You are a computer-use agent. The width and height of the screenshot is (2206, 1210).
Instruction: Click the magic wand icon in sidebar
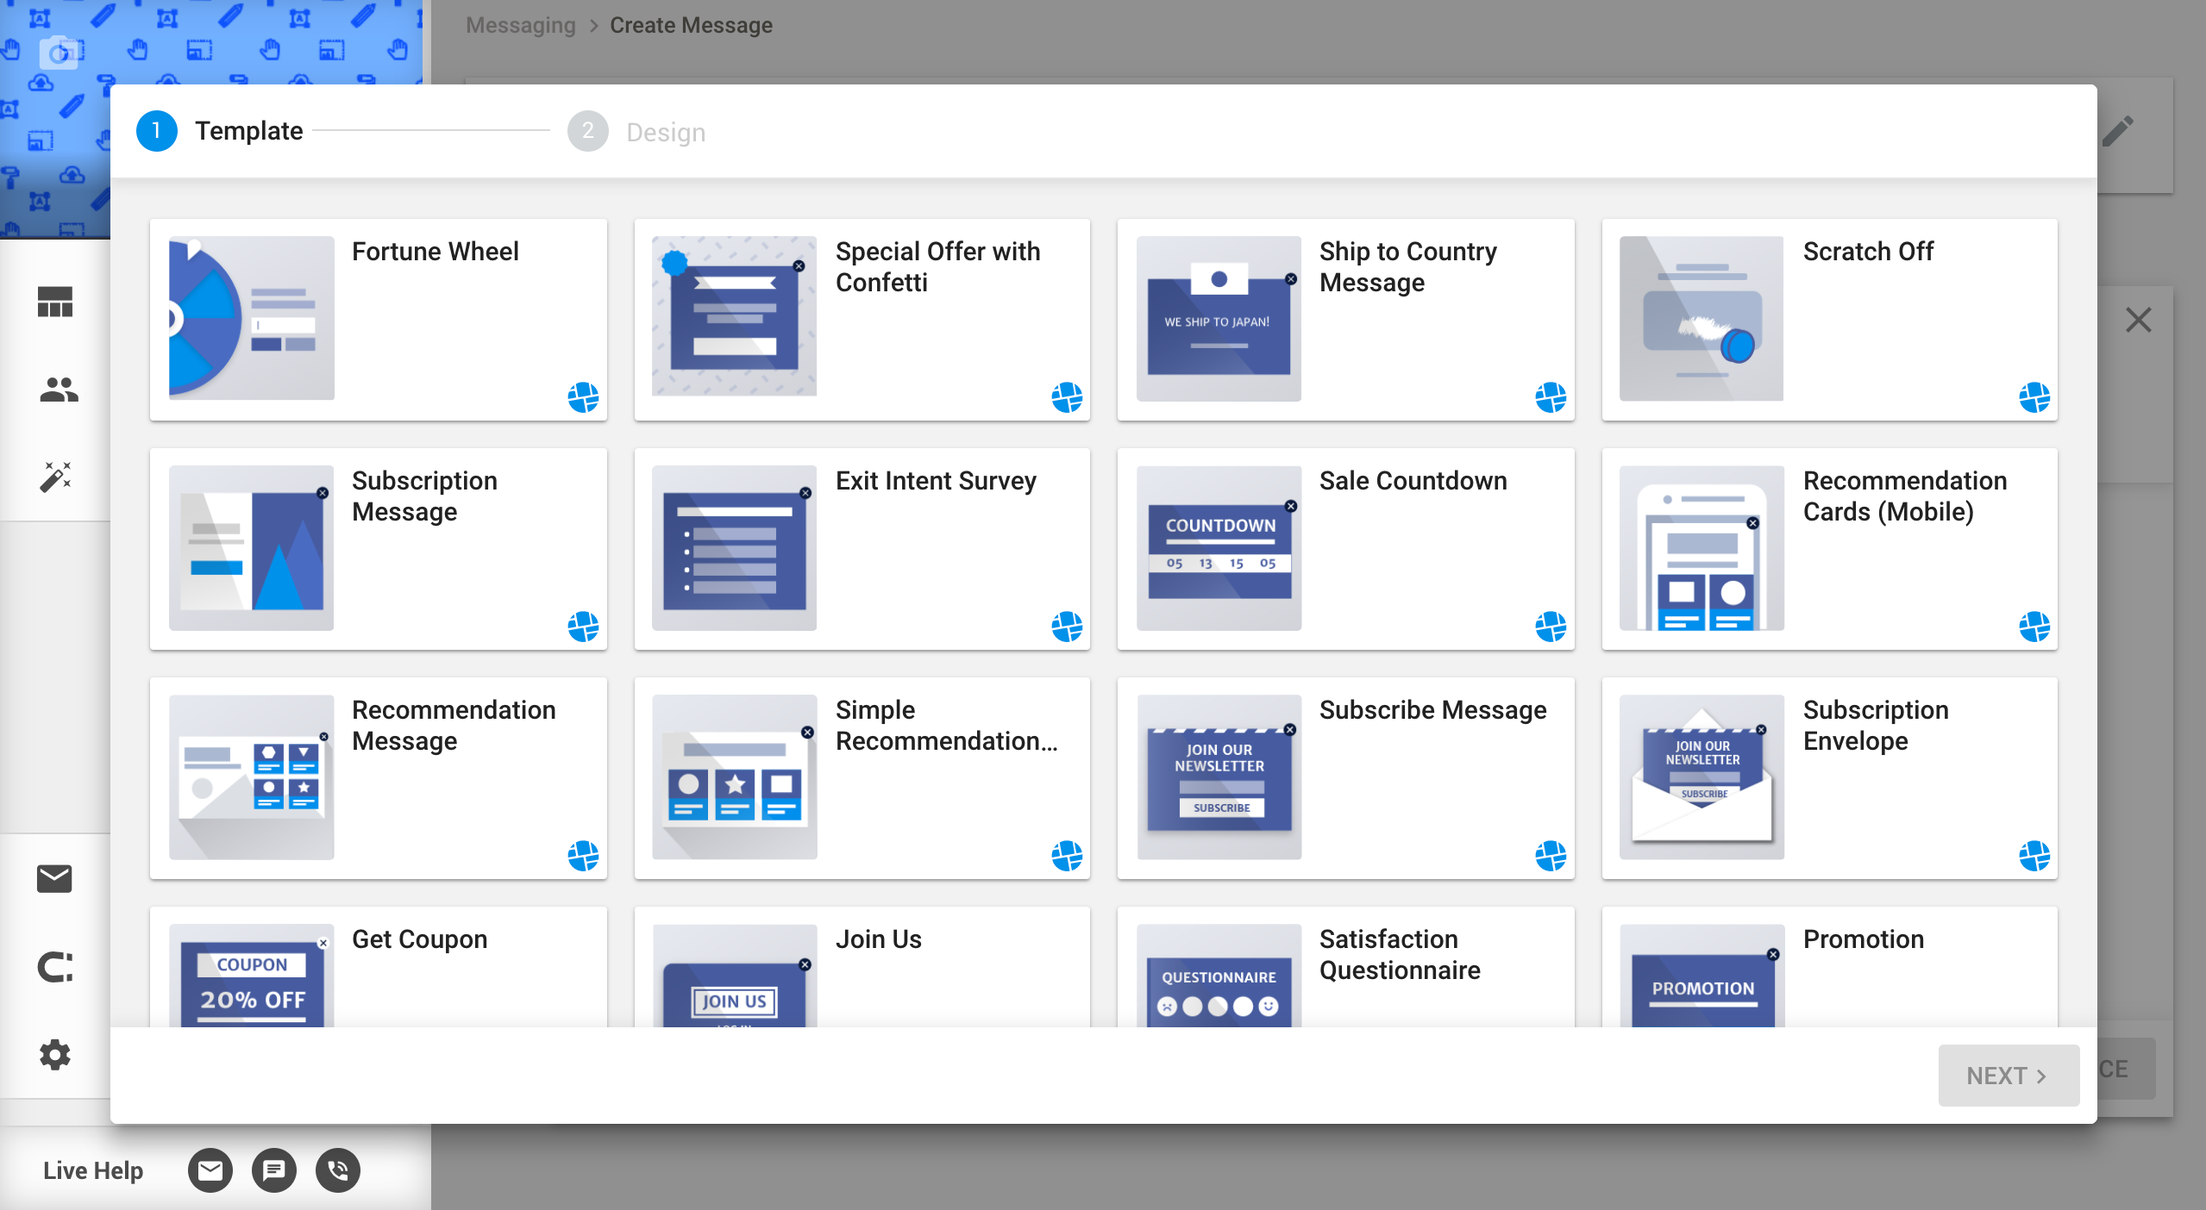point(56,477)
